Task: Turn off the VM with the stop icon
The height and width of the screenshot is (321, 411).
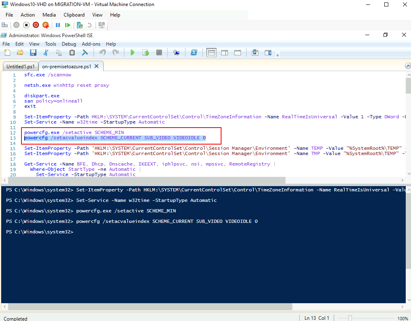Action: (x=26, y=25)
